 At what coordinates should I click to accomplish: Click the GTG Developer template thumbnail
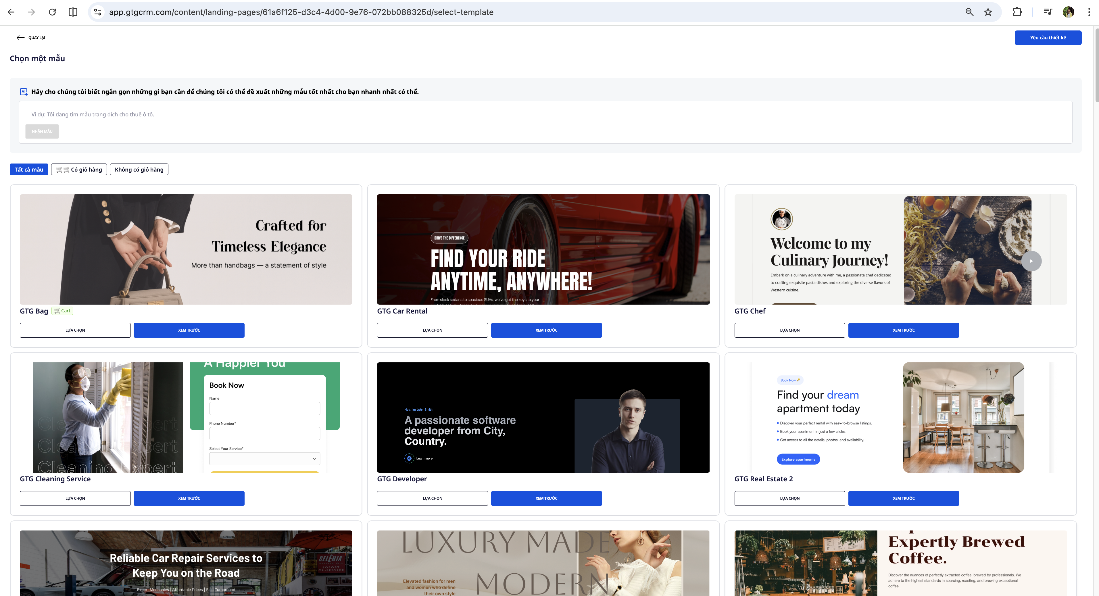pos(543,417)
